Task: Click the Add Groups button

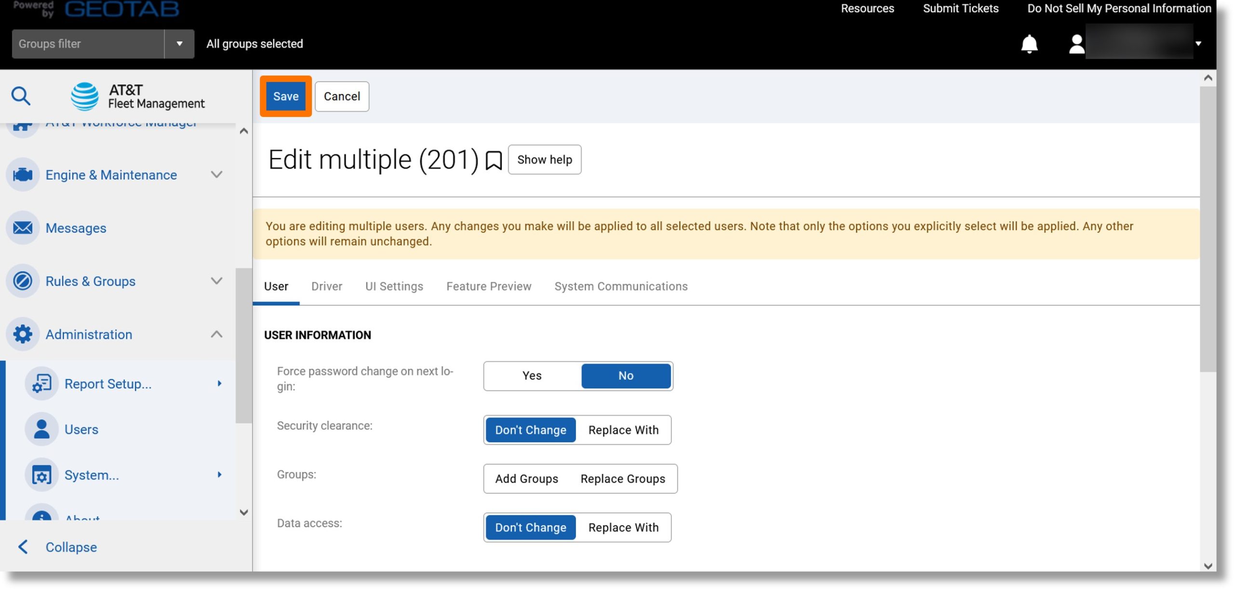Action: point(526,478)
